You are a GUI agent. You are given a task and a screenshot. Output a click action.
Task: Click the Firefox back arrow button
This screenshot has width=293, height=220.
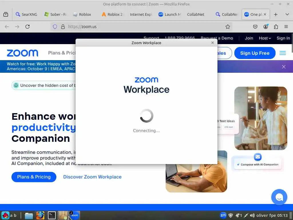(7, 27)
